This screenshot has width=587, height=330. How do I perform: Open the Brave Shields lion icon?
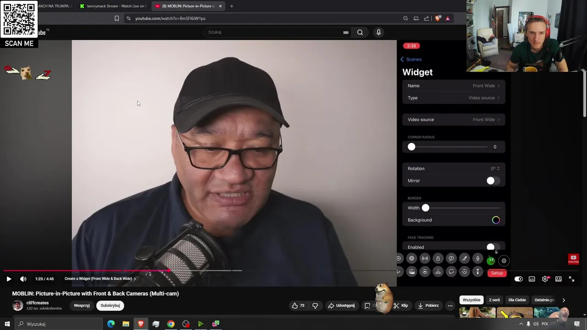pyautogui.click(x=438, y=18)
